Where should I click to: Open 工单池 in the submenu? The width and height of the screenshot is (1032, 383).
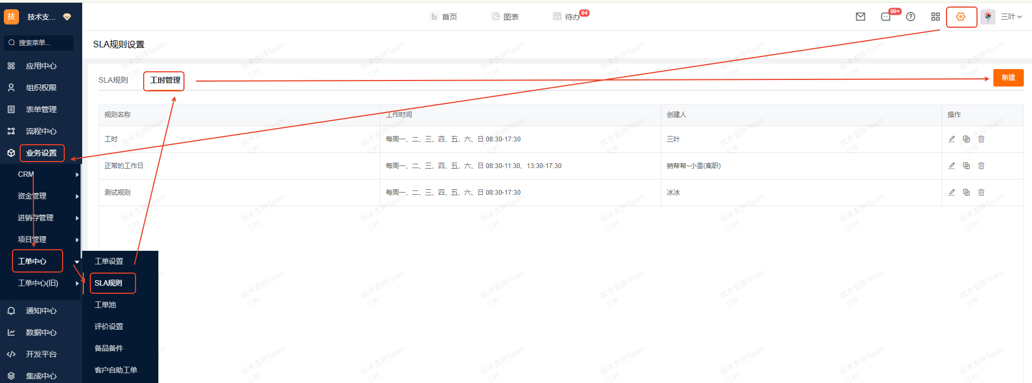(106, 305)
